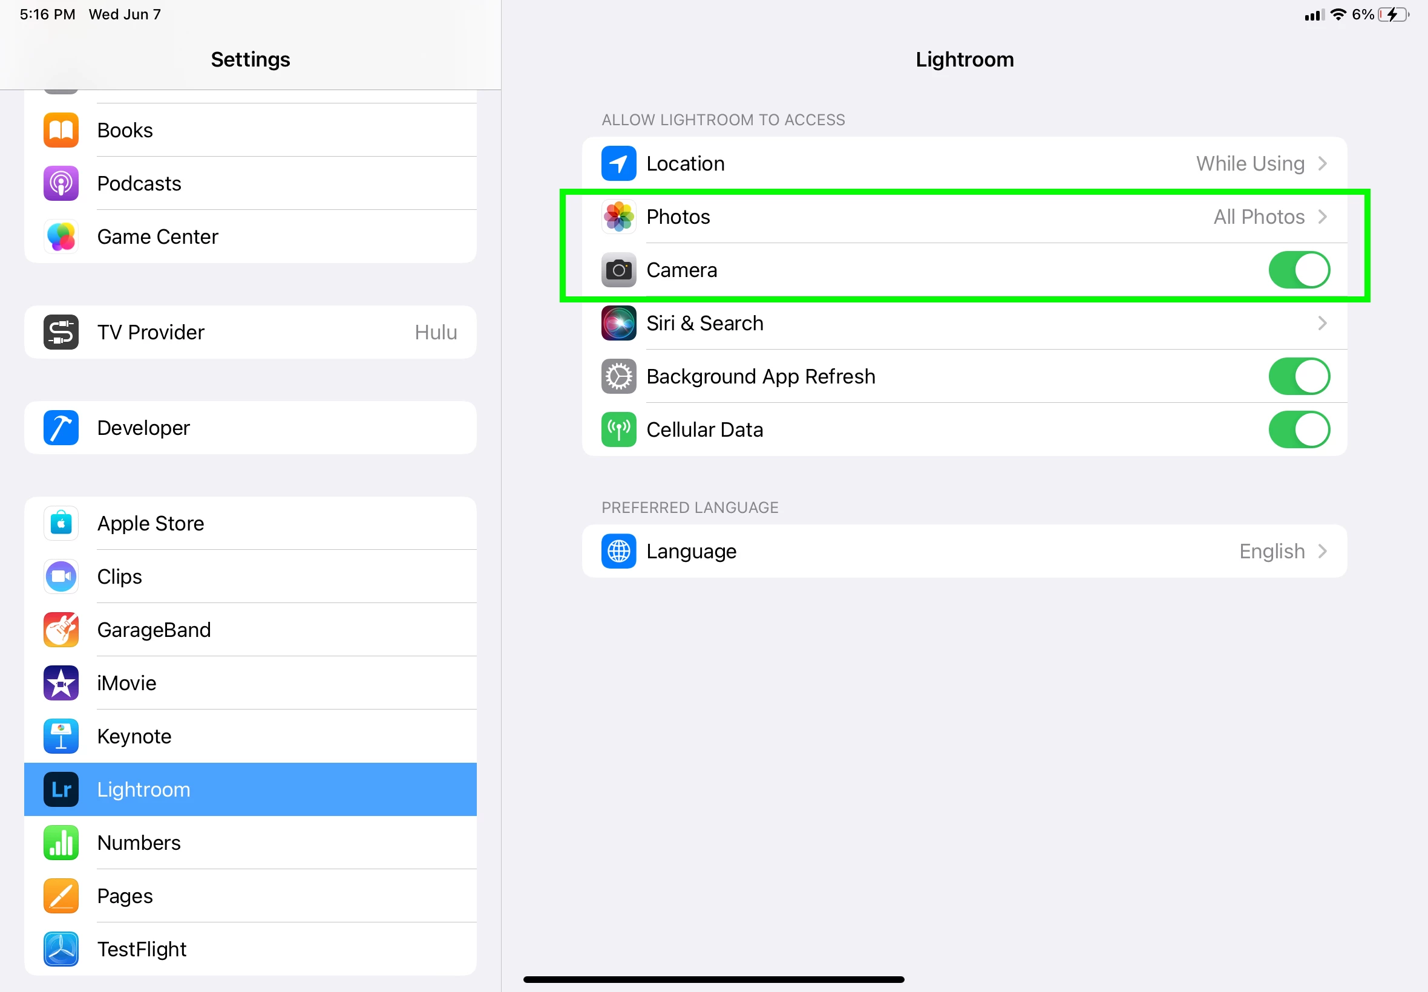Image resolution: width=1428 pixels, height=992 pixels.
Task: Click the GarageBand guitar icon
Action: click(61, 630)
